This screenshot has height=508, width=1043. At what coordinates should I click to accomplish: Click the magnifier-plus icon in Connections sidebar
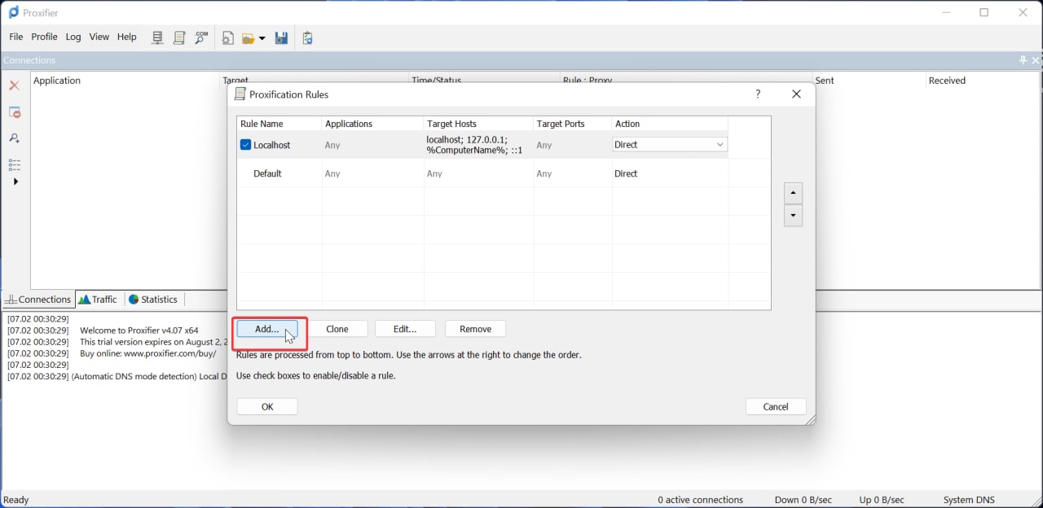[x=15, y=138]
